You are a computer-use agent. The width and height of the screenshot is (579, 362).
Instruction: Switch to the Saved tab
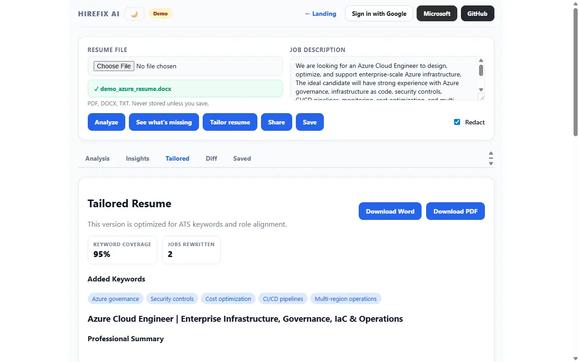click(242, 158)
